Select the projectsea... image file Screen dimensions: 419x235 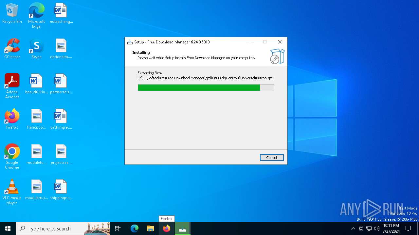(61, 155)
